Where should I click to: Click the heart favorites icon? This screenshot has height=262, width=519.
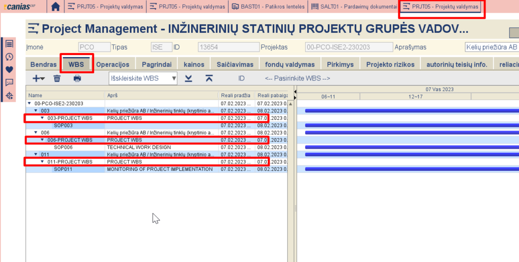click(x=9, y=70)
